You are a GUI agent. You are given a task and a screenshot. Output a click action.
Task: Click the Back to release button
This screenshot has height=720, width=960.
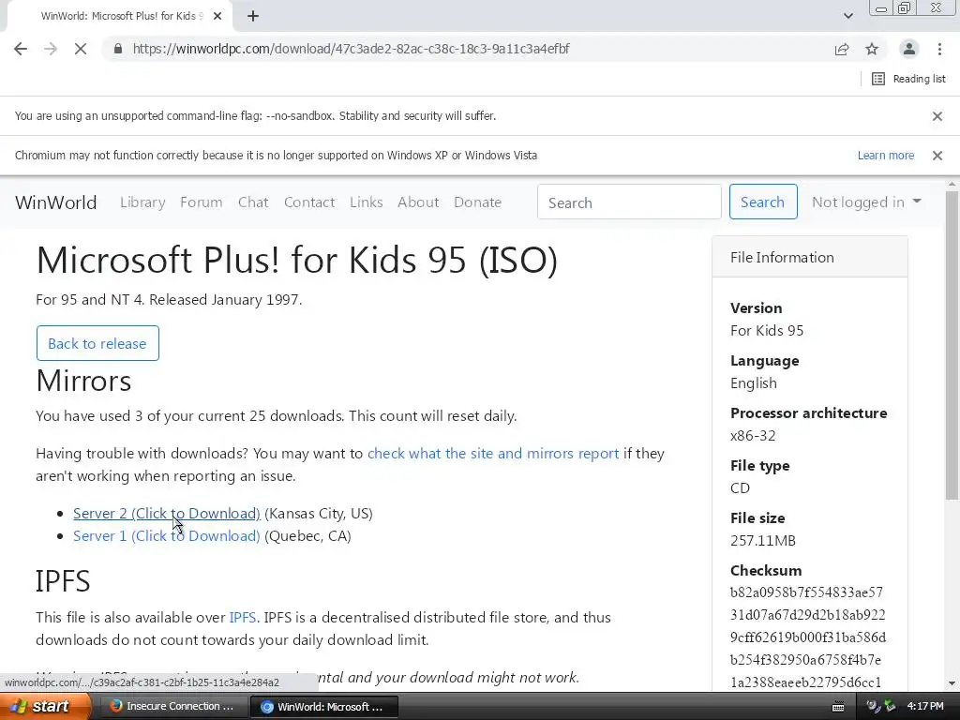click(97, 343)
